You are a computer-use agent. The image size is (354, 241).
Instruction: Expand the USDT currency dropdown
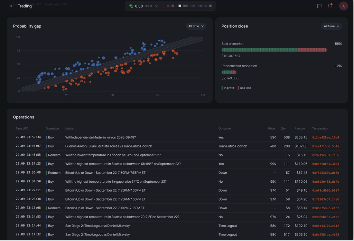[x=156, y=6]
